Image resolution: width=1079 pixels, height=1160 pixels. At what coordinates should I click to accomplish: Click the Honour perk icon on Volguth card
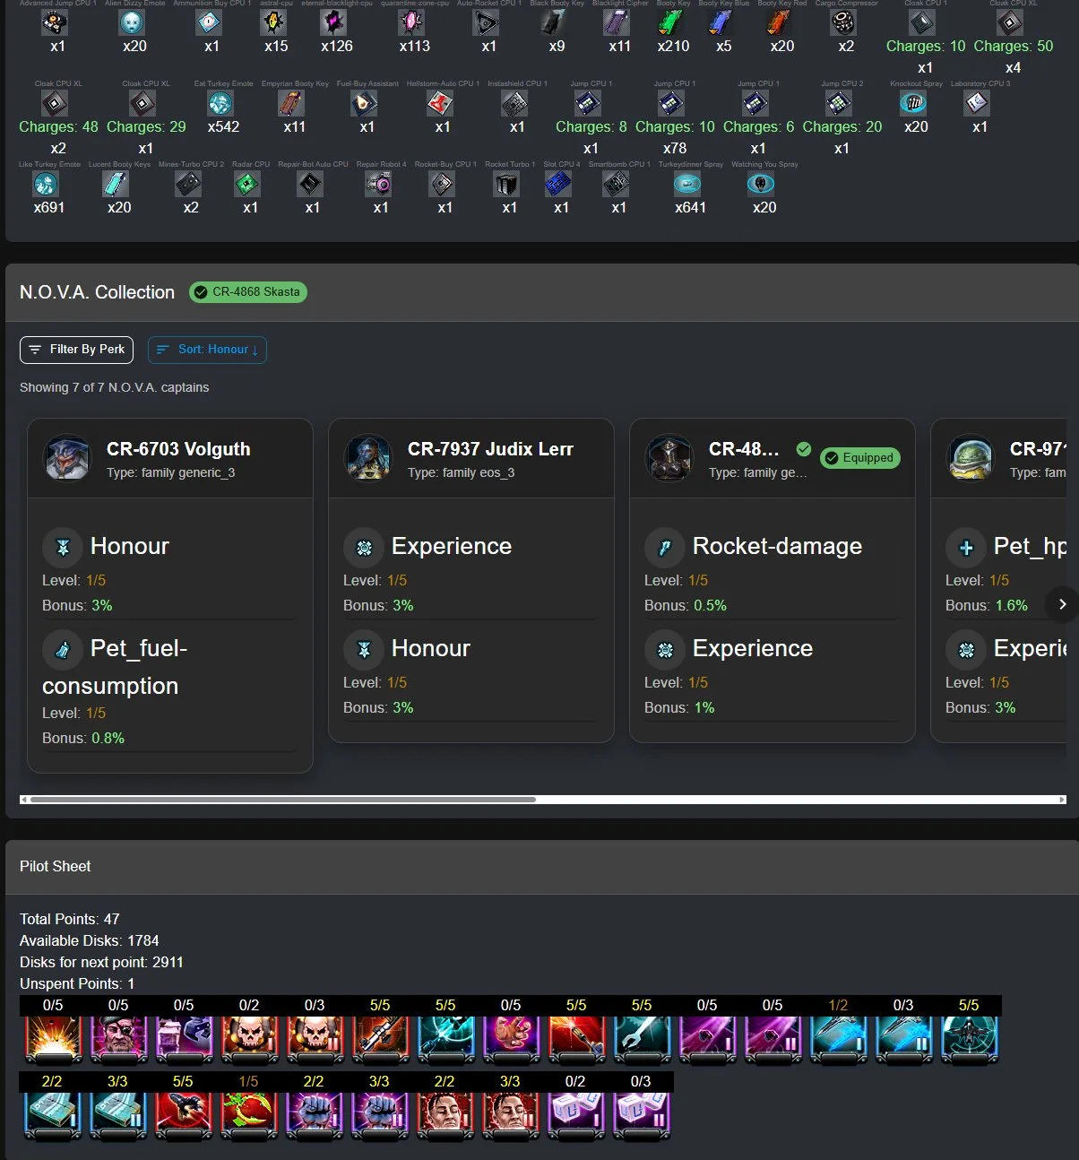pos(63,547)
